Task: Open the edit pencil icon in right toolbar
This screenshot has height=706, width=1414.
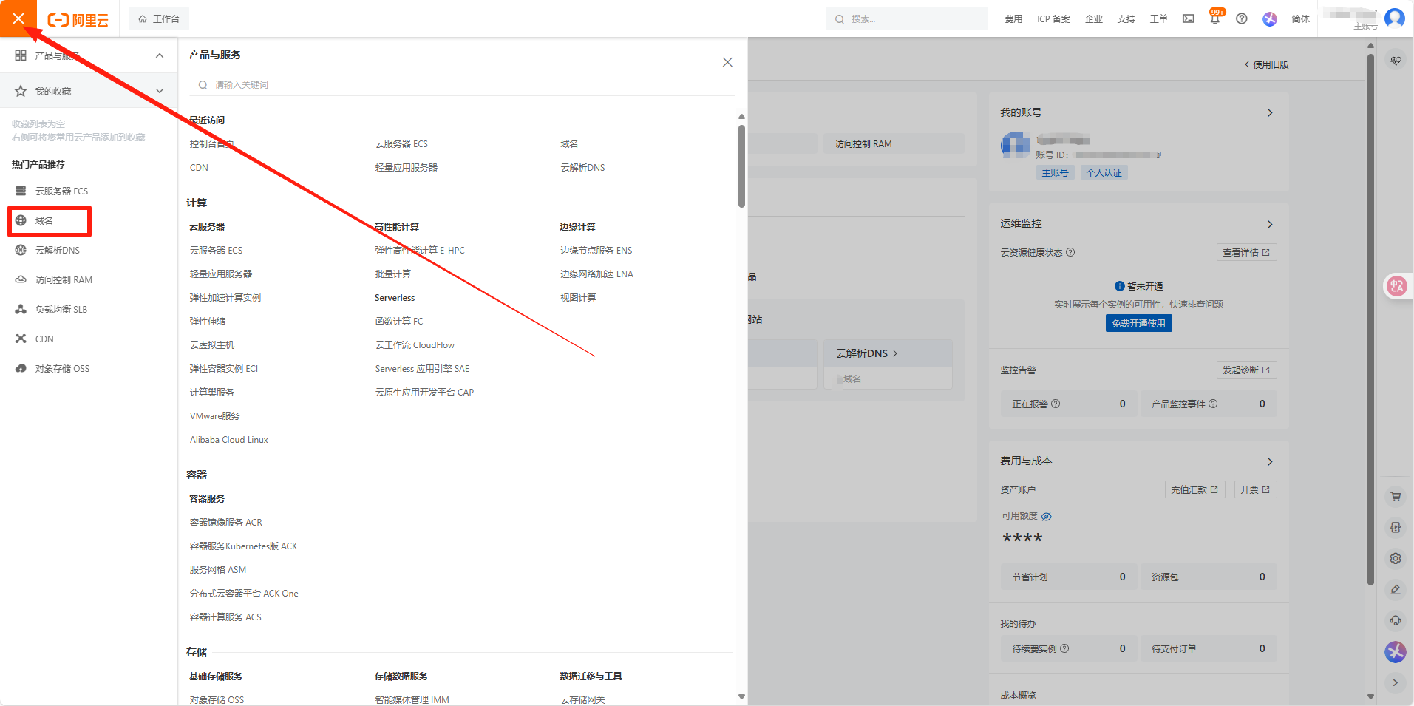Action: 1396,590
